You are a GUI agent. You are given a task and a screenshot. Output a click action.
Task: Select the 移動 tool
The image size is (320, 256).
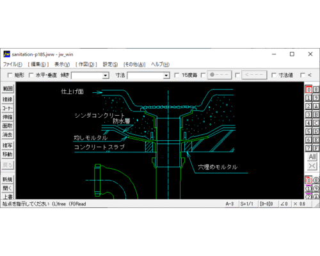click(8, 154)
